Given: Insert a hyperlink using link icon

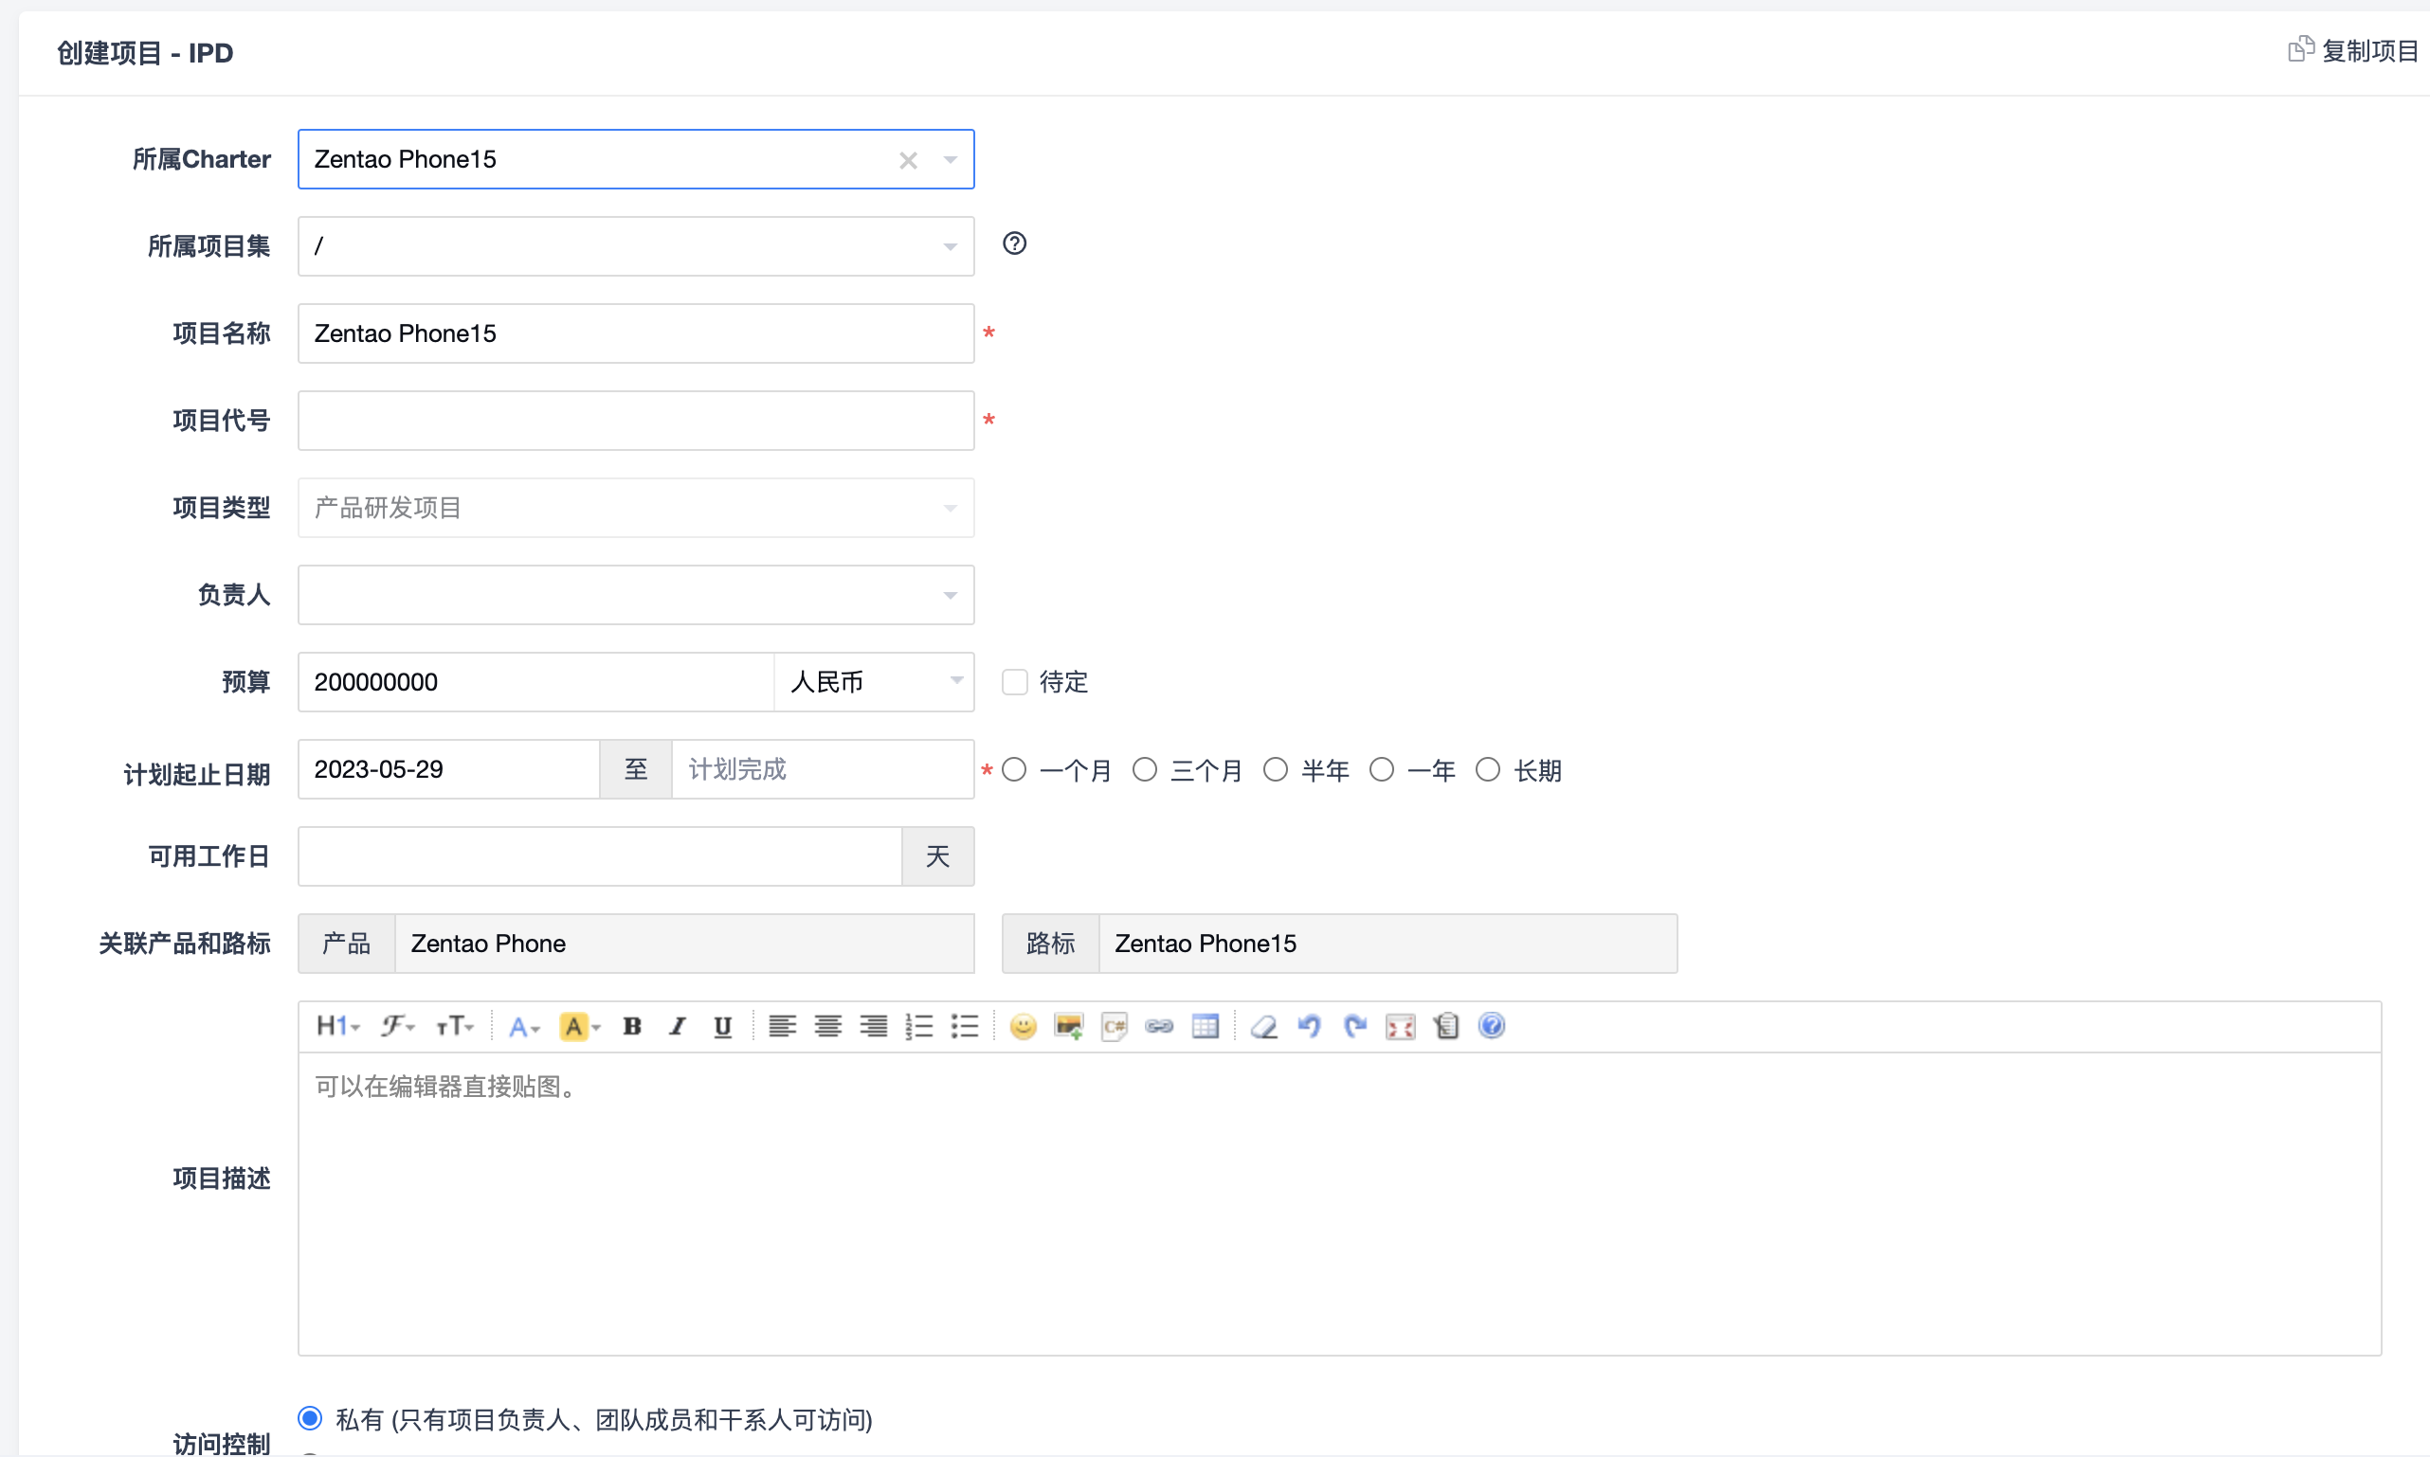Looking at the screenshot, I should [x=1159, y=1026].
